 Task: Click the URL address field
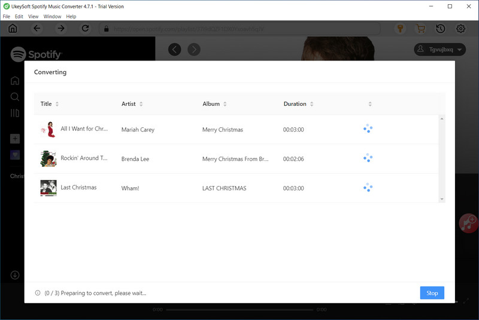240,29
